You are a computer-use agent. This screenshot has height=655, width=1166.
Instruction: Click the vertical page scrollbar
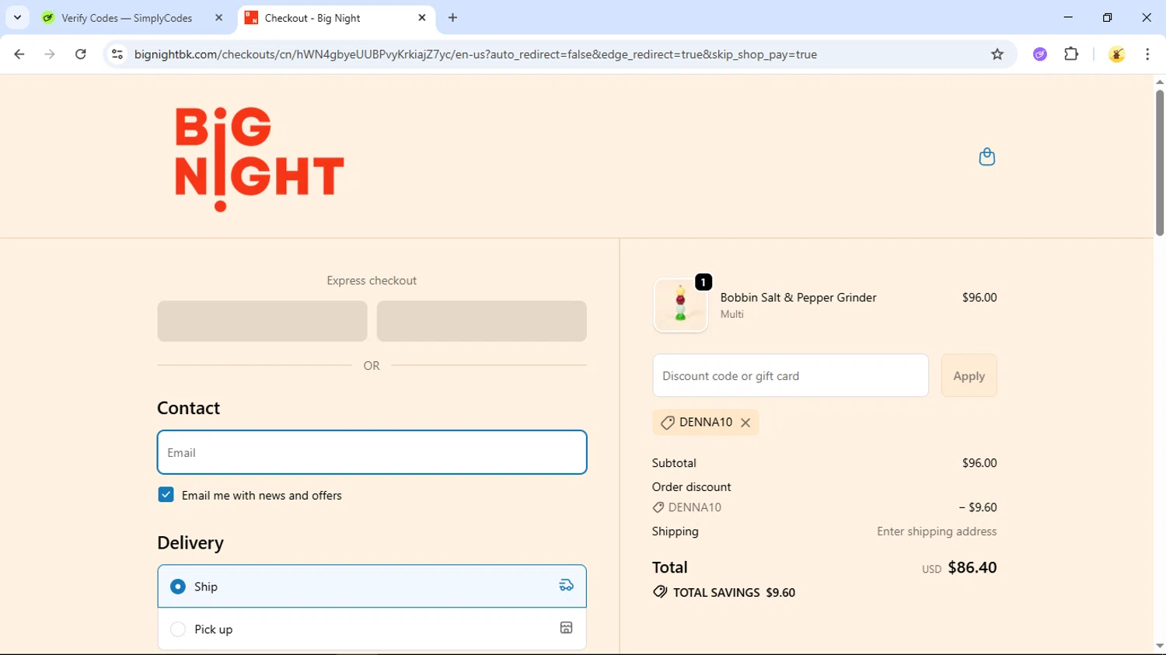point(1160,163)
